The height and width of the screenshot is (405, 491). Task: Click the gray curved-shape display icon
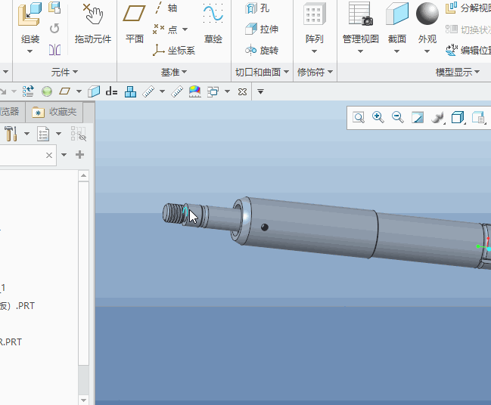click(x=437, y=118)
